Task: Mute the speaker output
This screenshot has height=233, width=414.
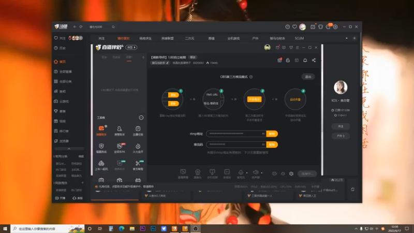Action: coord(255,173)
